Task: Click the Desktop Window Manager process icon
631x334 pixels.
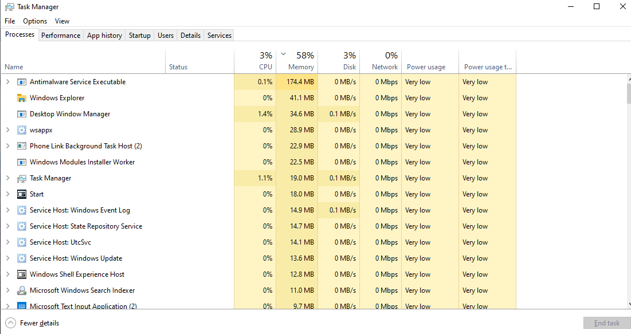Action: point(22,114)
